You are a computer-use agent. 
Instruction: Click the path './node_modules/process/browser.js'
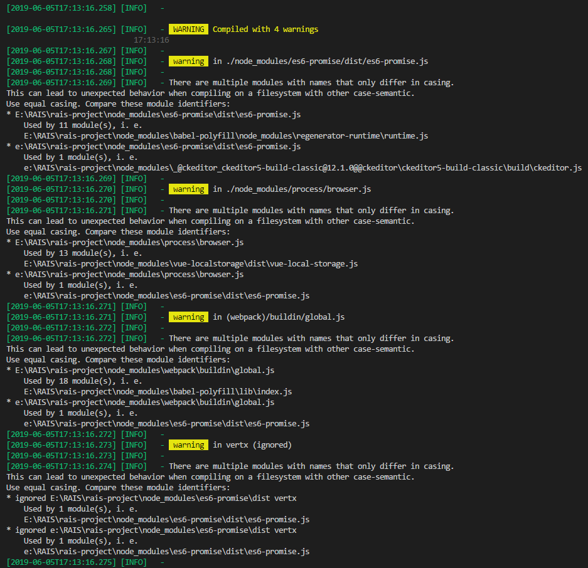299,189
